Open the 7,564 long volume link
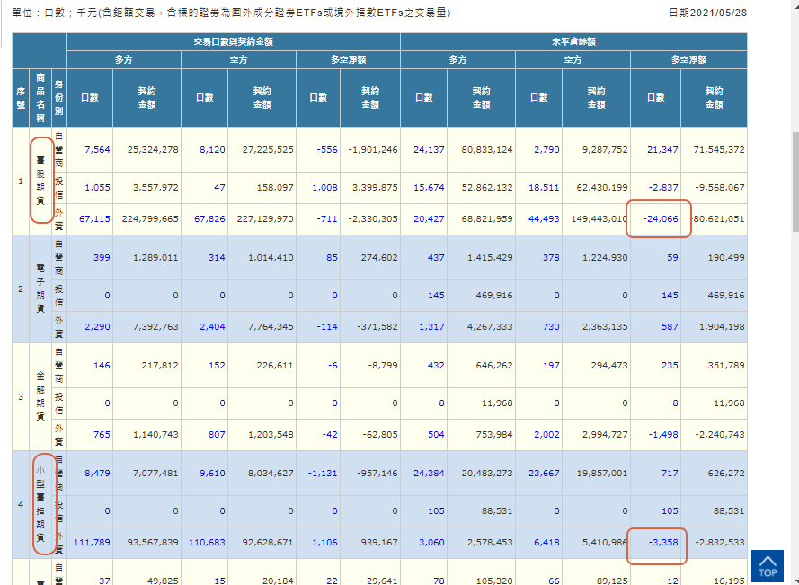799x585 pixels. pos(97,149)
